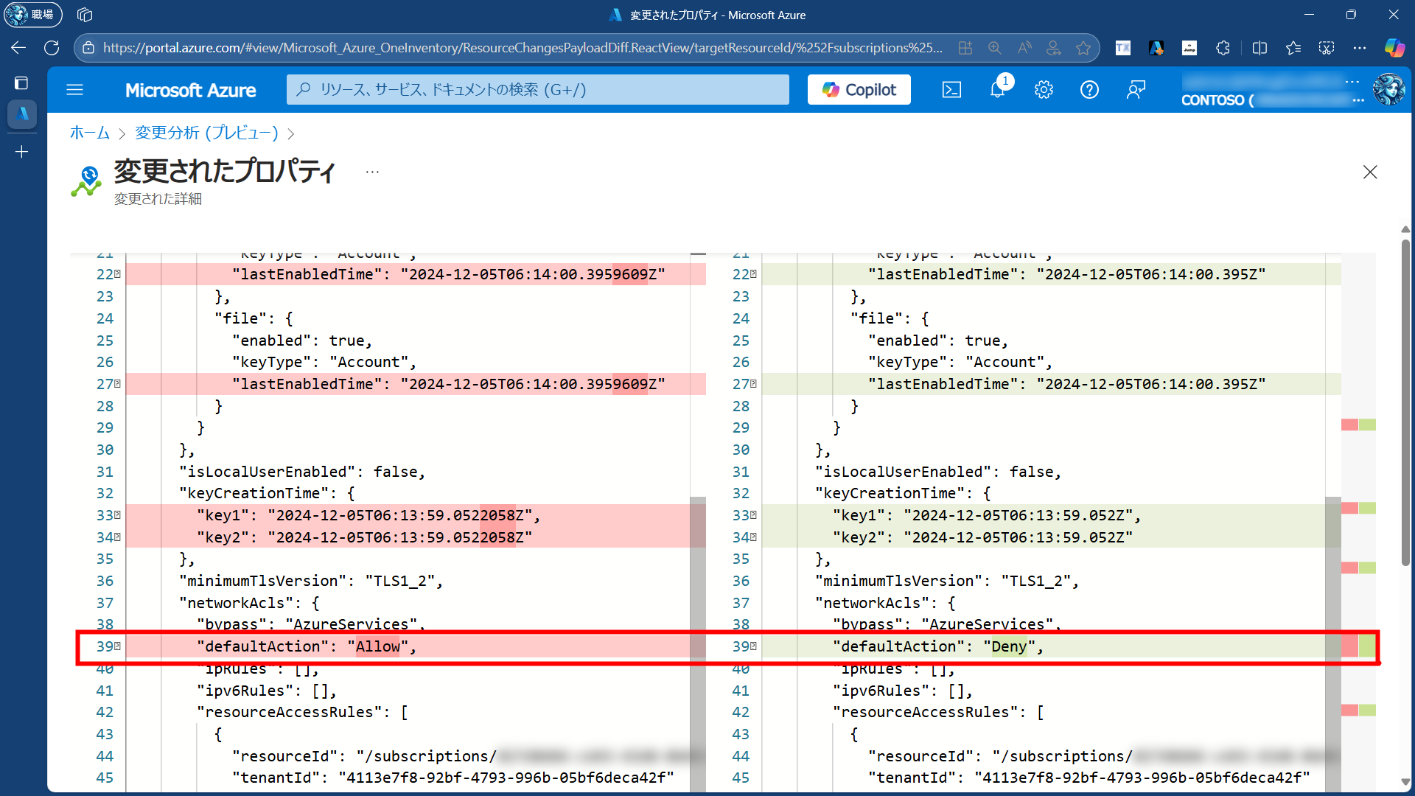Viewport: 1415px width, 796px height.
Task: Click the 変更分析 (プレビュー) breadcrumb link
Action: coord(206,133)
